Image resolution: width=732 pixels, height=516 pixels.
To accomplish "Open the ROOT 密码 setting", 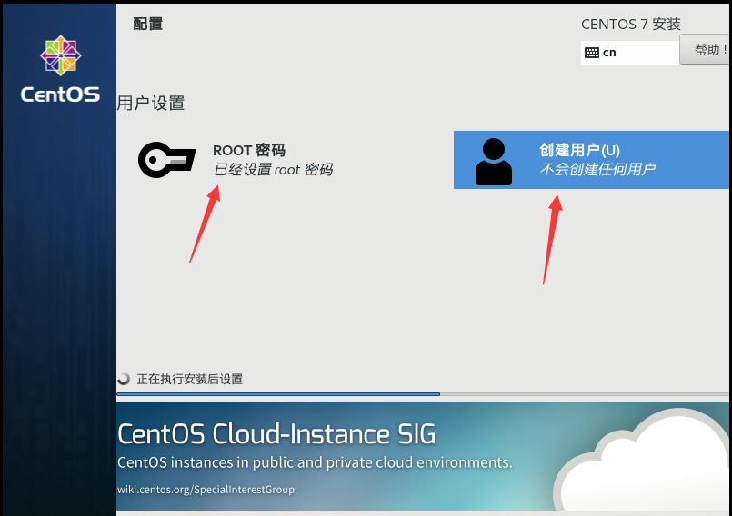I will [236, 160].
